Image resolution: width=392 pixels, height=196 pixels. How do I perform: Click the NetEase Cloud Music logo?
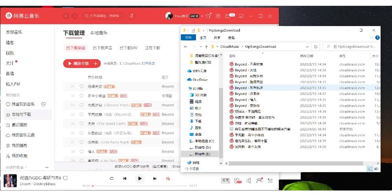tap(22, 16)
